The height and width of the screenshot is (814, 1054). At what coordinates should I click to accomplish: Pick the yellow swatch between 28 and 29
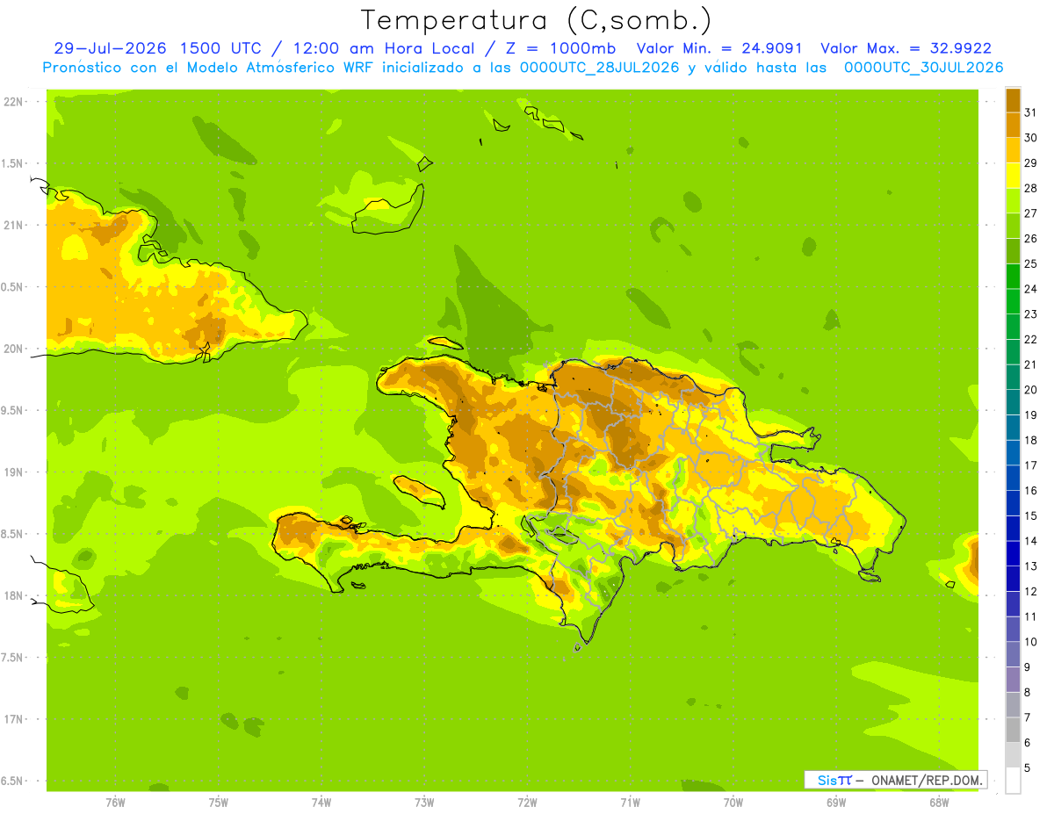[1013, 176]
